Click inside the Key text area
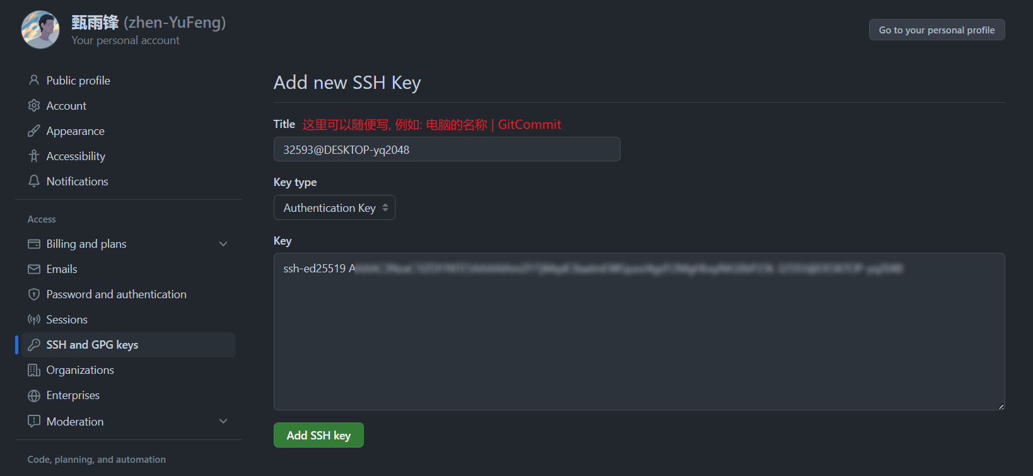 639,332
